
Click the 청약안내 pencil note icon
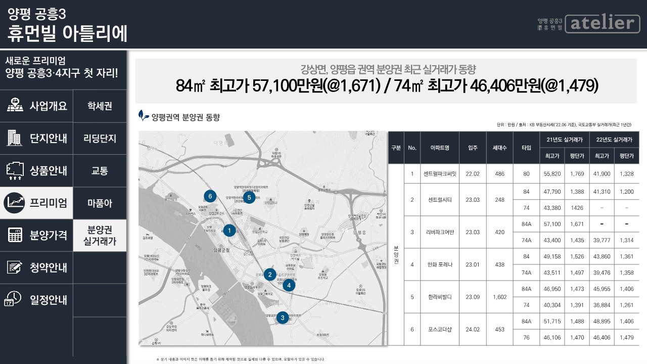[x=15, y=267]
